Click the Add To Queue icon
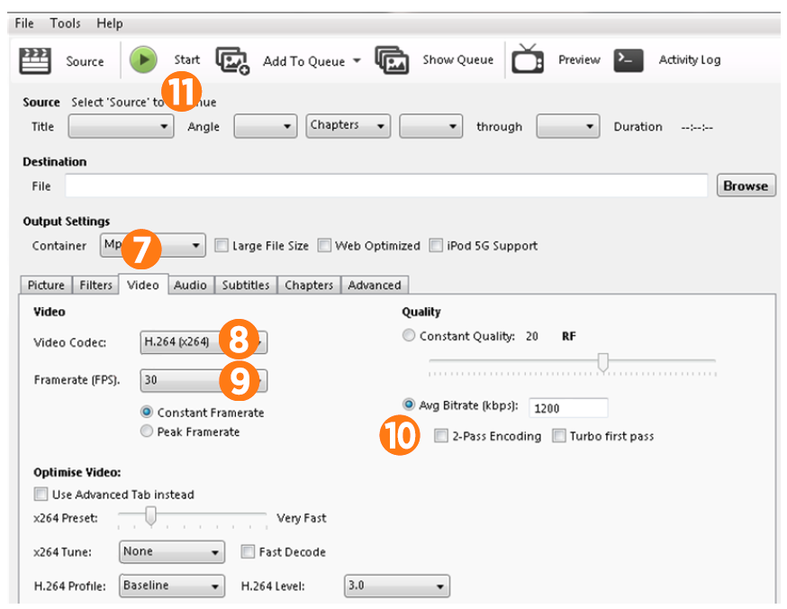 tap(231, 60)
